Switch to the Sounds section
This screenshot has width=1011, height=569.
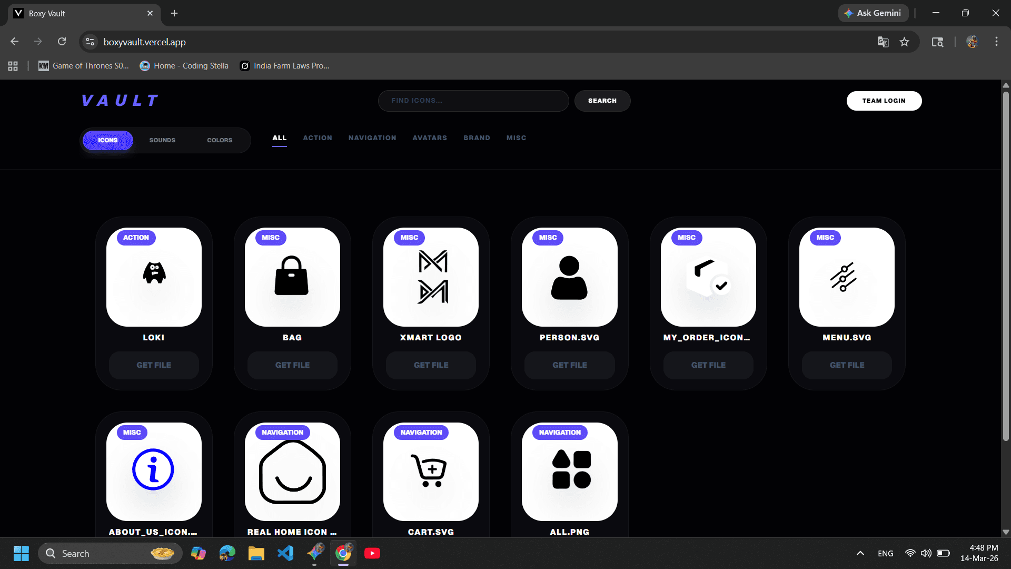point(162,140)
